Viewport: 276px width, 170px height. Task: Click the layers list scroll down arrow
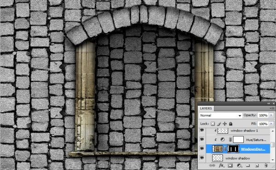[272, 160]
